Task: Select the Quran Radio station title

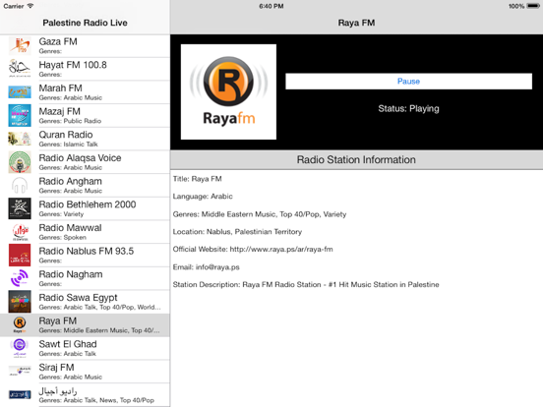Action: [x=66, y=135]
